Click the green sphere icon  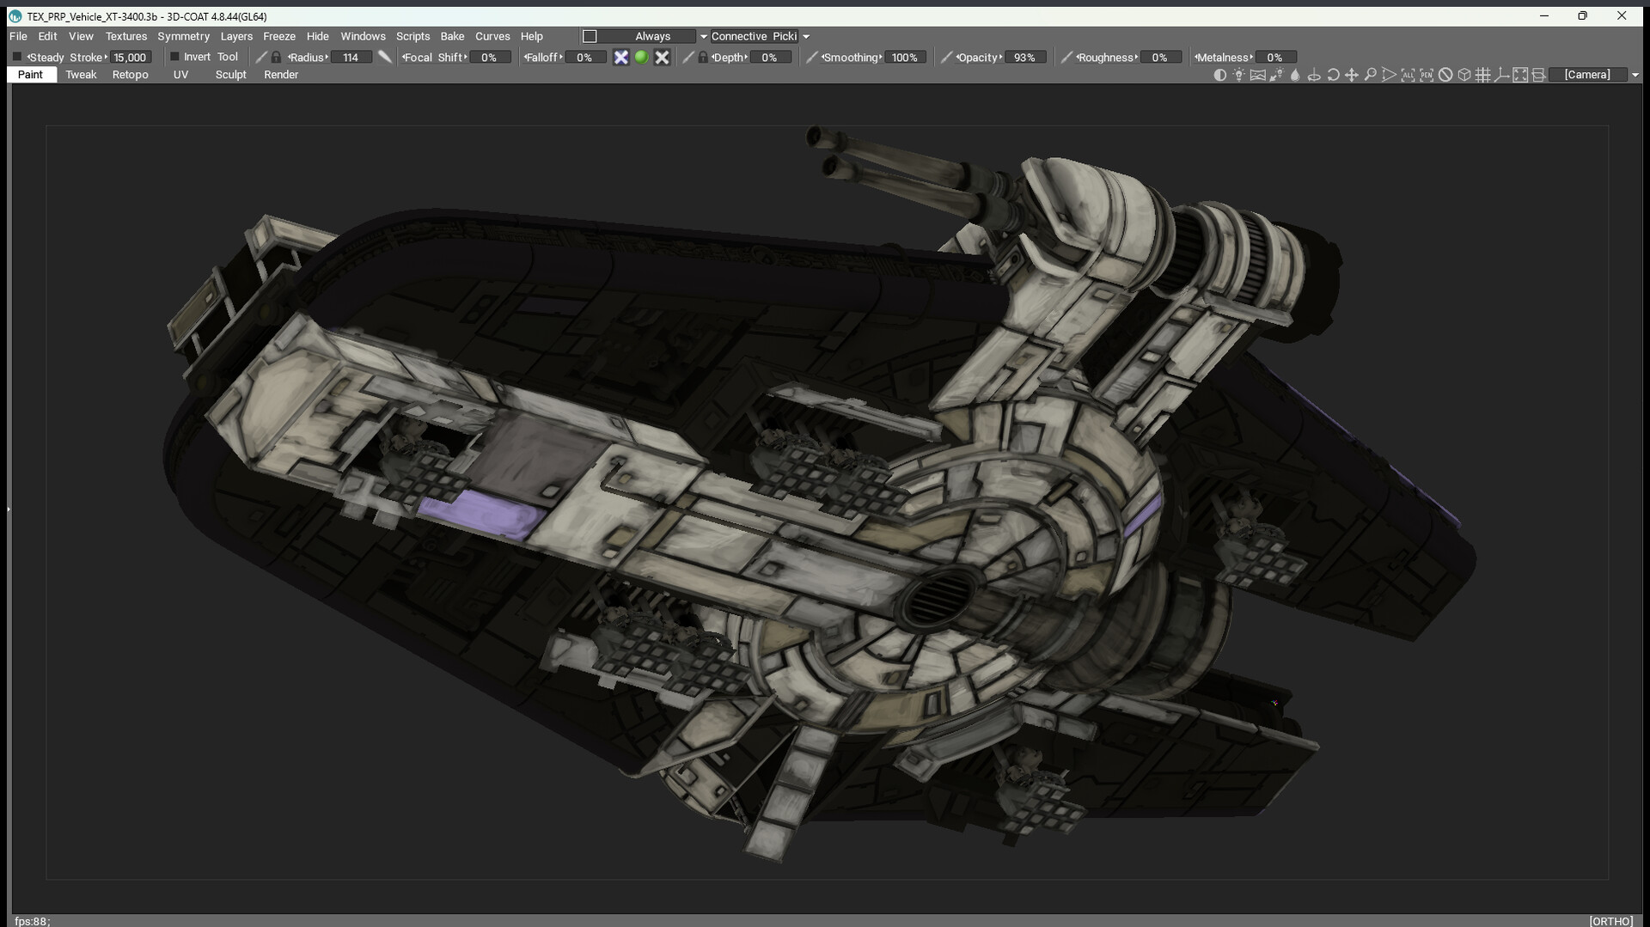(641, 58)
